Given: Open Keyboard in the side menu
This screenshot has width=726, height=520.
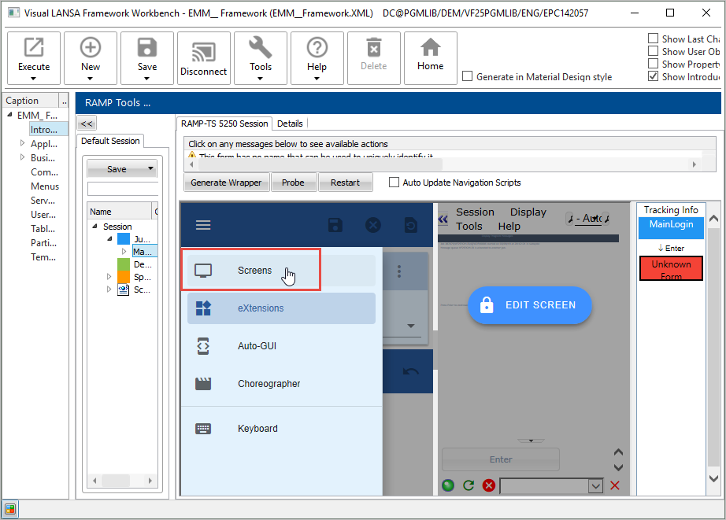Looking at the screenshot, I should pyautogui.click(x=282, y=429).
